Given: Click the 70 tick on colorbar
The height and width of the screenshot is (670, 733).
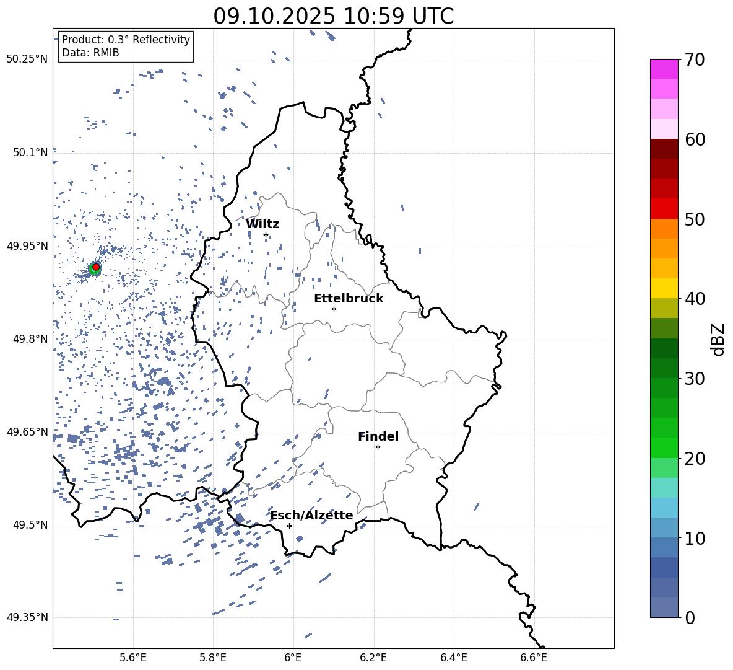Looking at the screenshot, I should click(695, 60).
